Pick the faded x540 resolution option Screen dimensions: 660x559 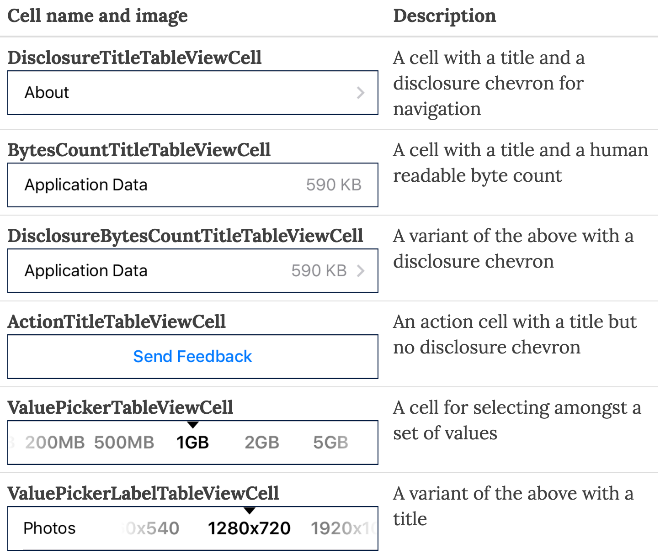153,528
